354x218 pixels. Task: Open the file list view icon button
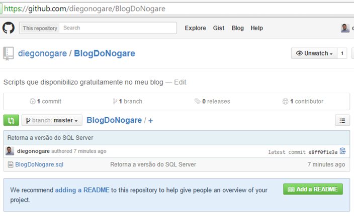(x=342, y=120)
